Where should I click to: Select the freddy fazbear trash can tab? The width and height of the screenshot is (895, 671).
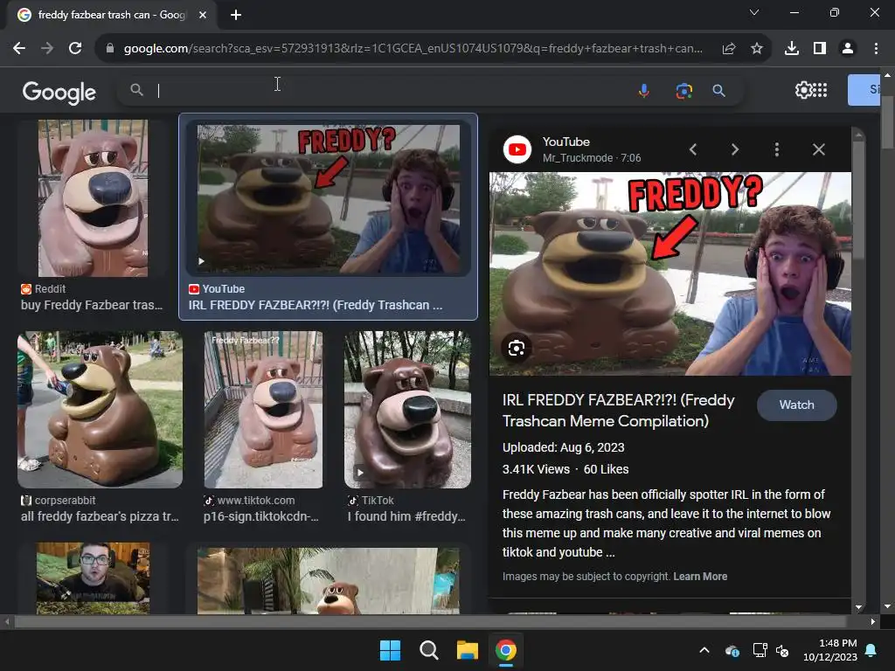(111, 15)
